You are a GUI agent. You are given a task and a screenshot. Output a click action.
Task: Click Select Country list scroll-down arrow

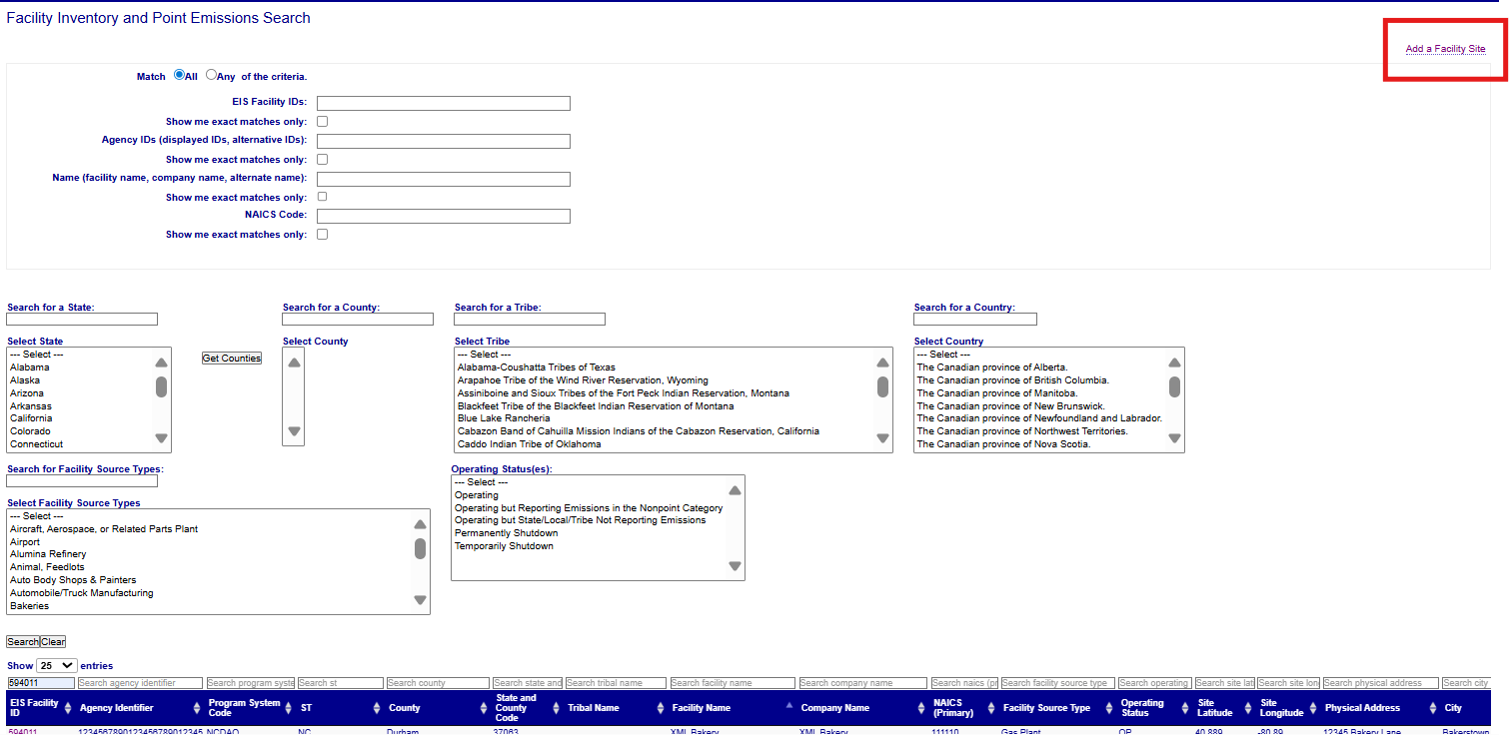(1174, 437)
